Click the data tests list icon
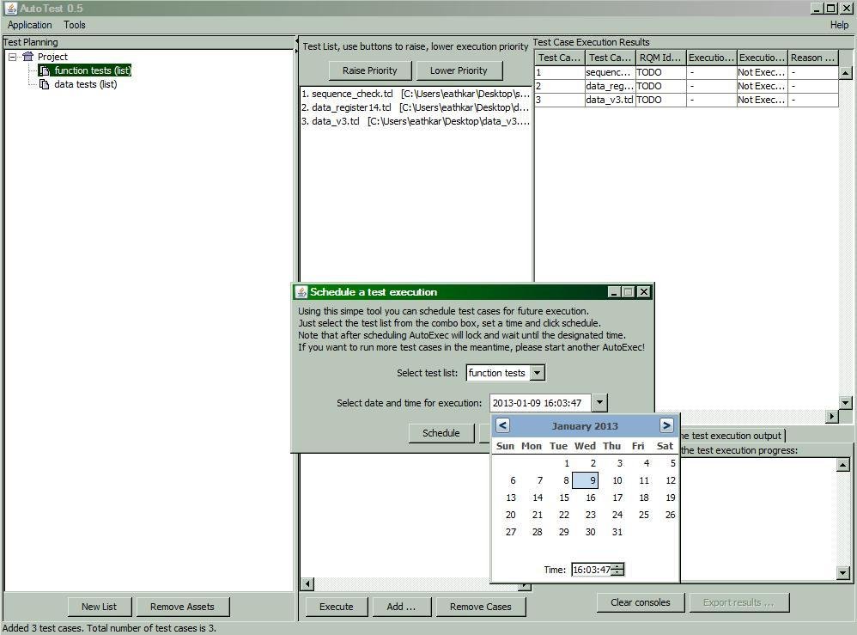The width and height of the screenshot is (857, 635). click(x=46, y=84)
